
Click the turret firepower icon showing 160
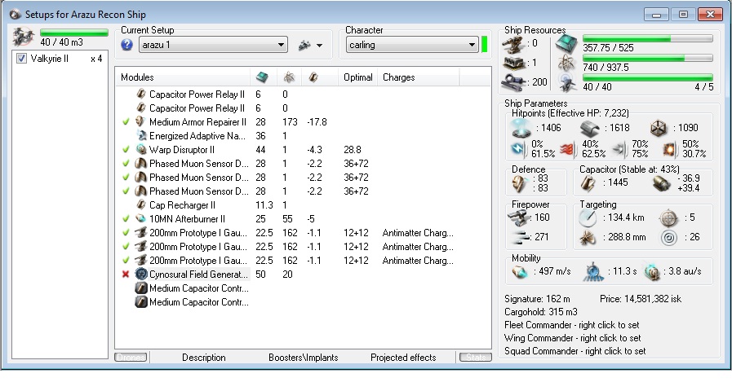point(518,217)
